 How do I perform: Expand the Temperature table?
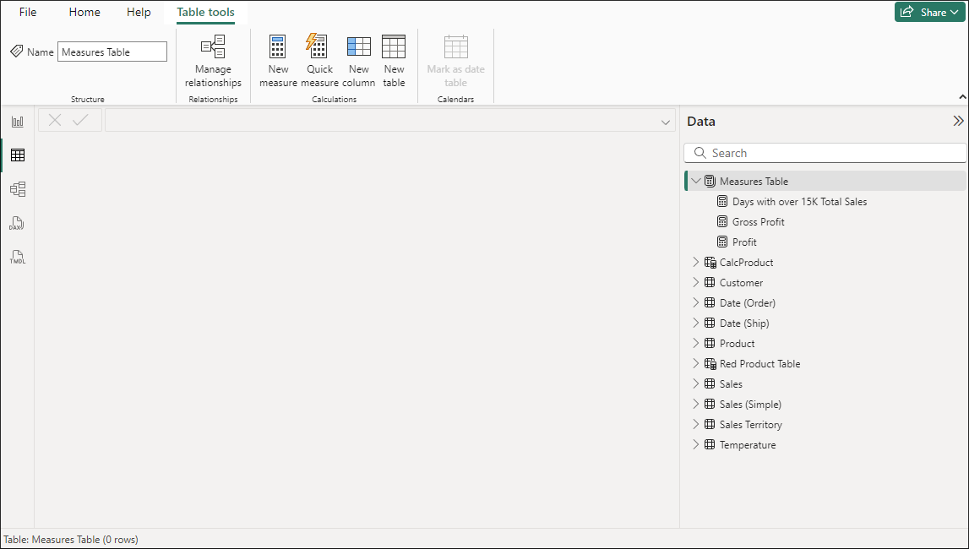coord(696,444)
